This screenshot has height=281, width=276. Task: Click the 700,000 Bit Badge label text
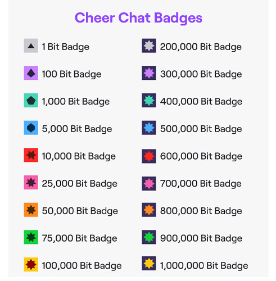pyautogui.click(x=201, y=184)
